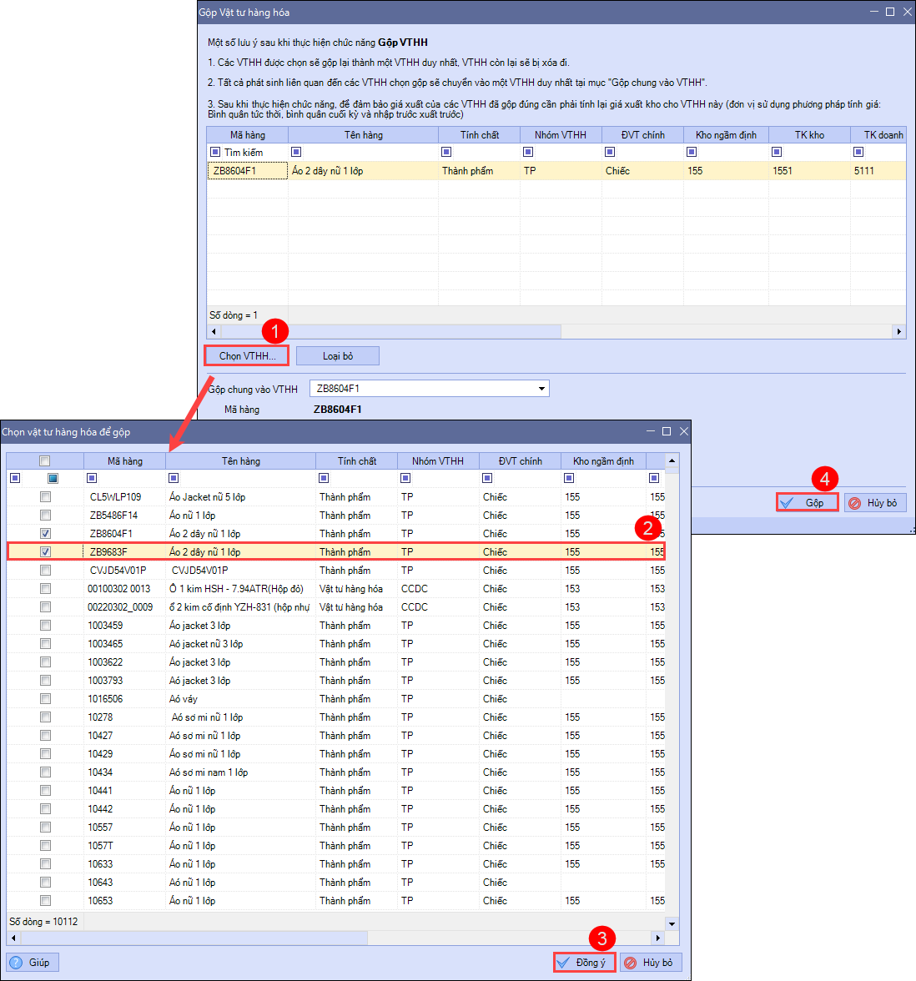This screenshot has height=981, width=916.
Task: Click the filter icon under ĐVT chính in upper grid
Action: [610, 152]
